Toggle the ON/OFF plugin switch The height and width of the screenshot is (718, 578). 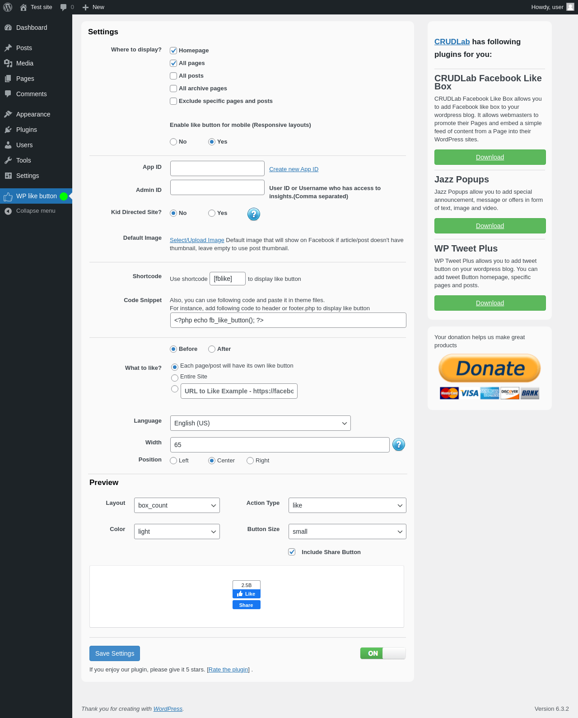click(383, 653)
